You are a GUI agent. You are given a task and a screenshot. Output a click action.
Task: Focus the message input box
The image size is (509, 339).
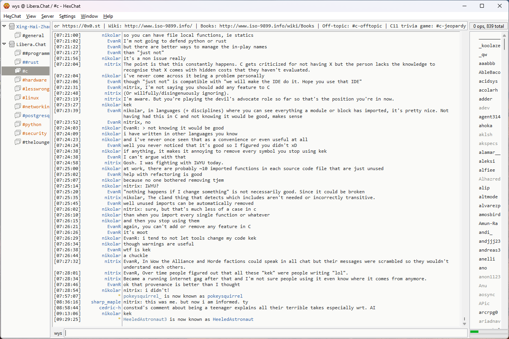265,333
